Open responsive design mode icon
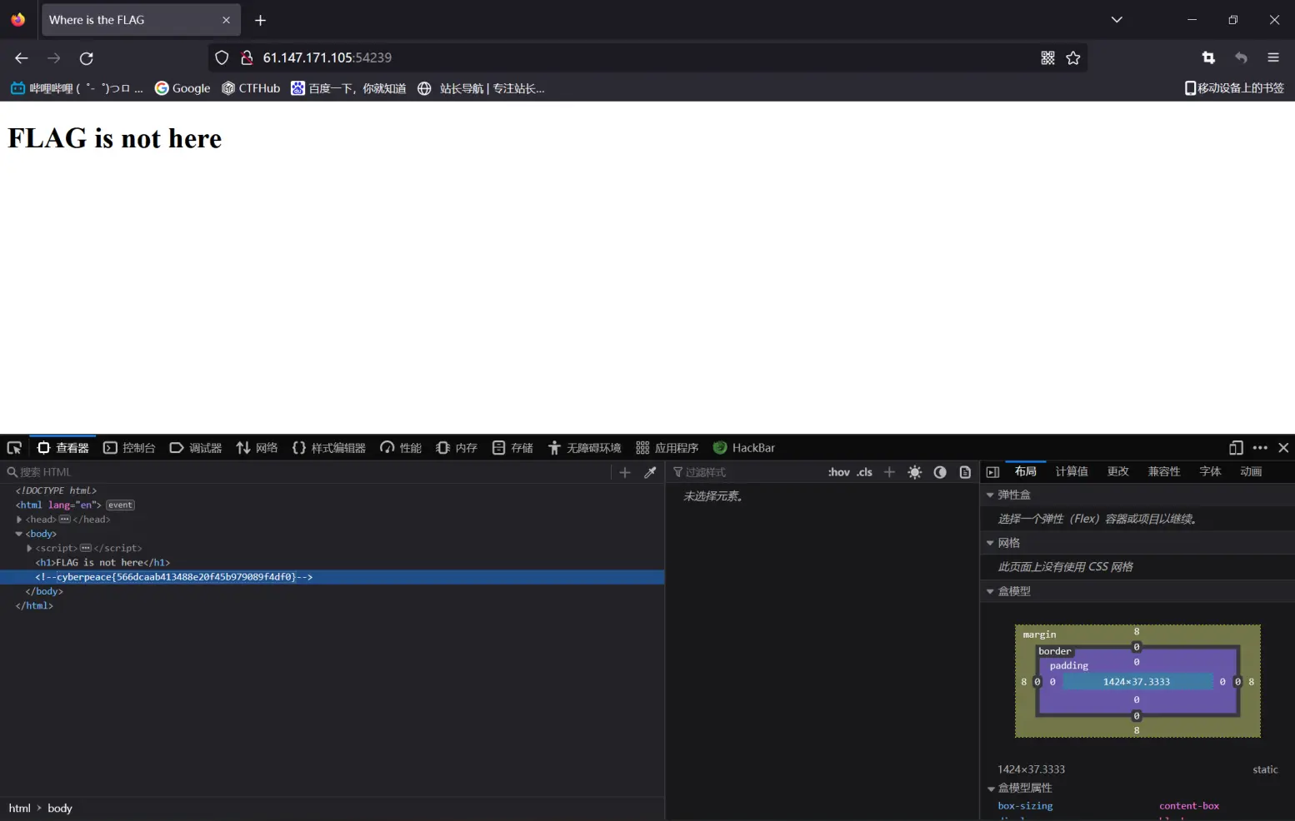The height and width of the screenshot is (821, 1295). coord(1236,448)
